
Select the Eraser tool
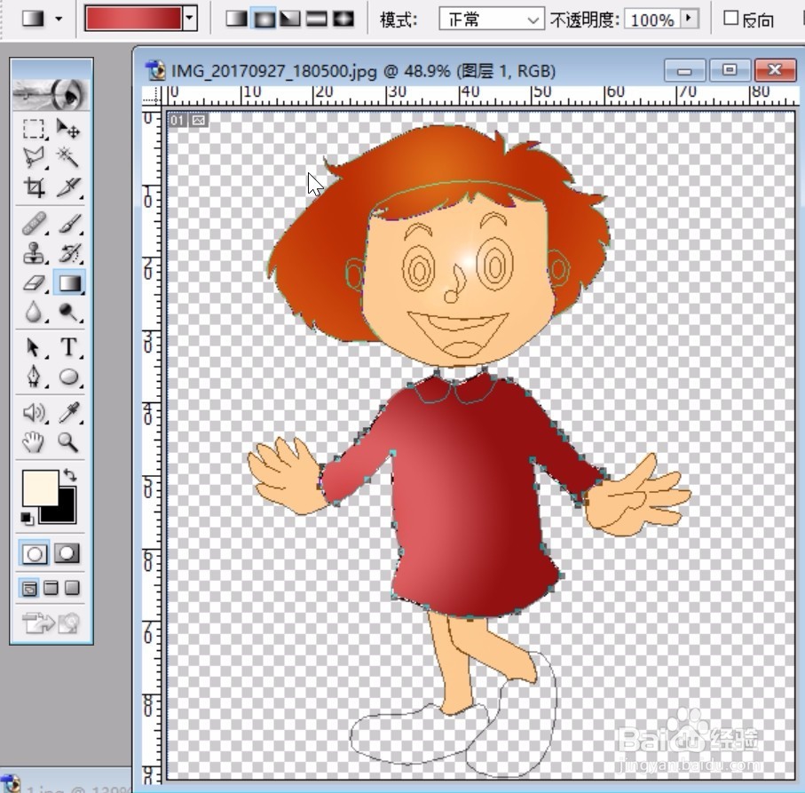tap(34, 283)
